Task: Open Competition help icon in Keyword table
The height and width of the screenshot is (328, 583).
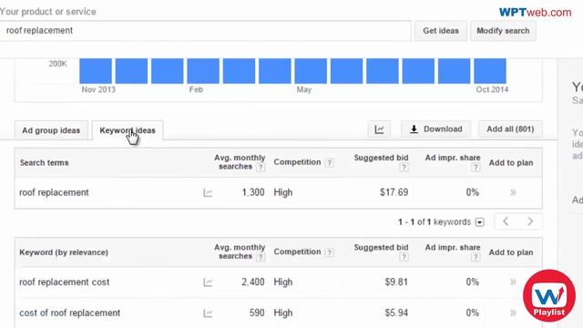Action: click(329, 252)
